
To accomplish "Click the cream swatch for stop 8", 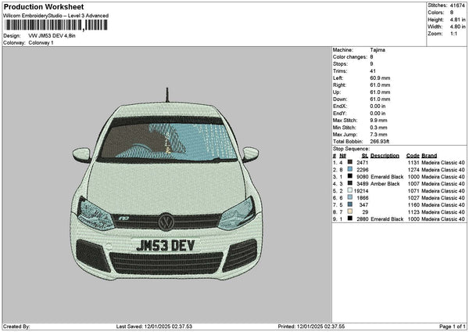I will [349, 211].
